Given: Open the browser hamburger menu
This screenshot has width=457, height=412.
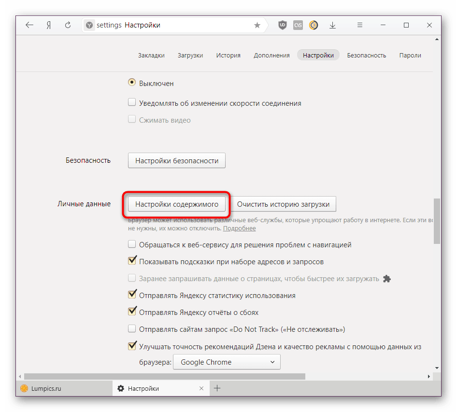Looking at the screenshot, I should [x=360, y=25].
